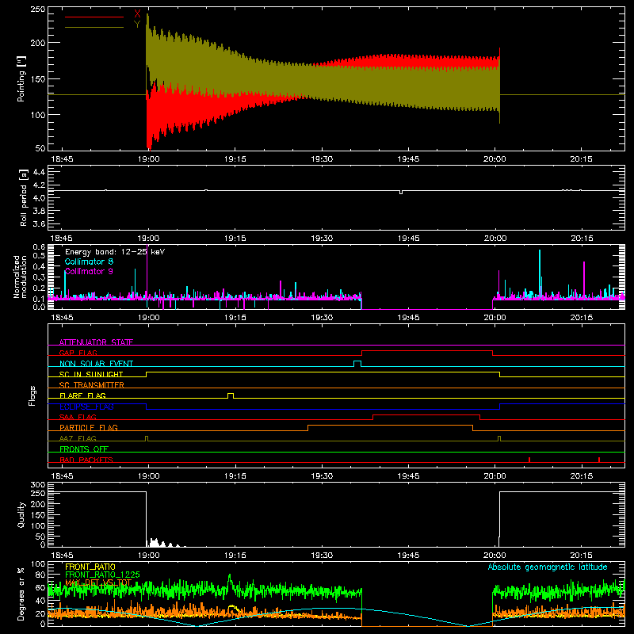The height and width of the screenshot is (634, 634).
Task: Click the Flags axis title
Action: (32, 395)
